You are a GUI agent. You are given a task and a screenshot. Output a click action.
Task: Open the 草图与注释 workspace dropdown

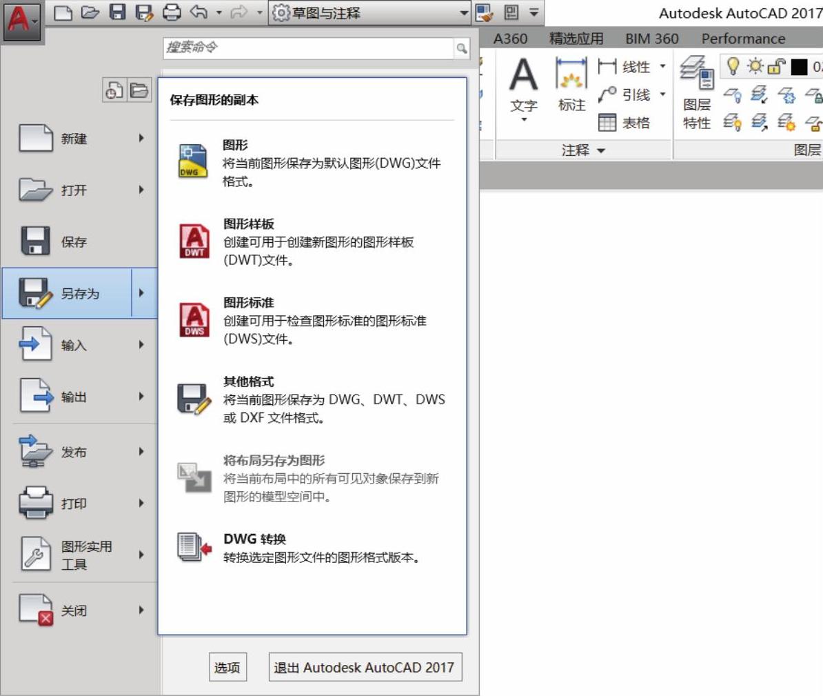369,12
